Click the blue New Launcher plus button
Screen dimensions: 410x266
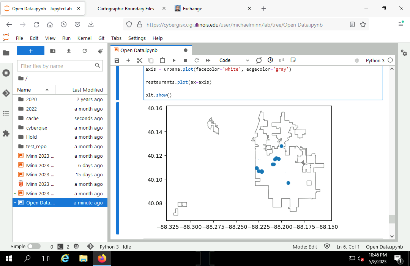(31, 51)
